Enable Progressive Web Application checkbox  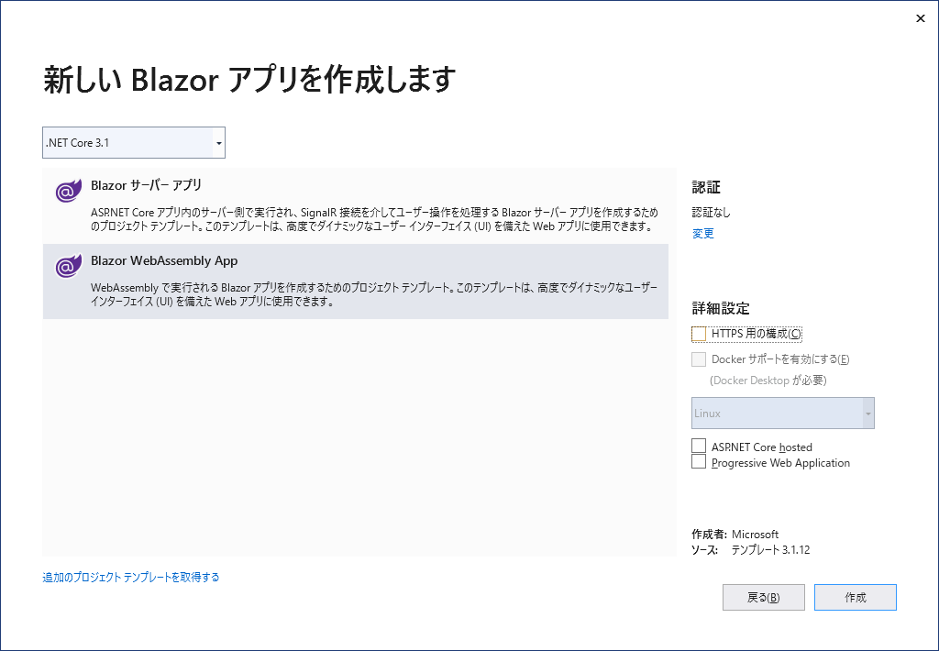(x=698, y=462)
